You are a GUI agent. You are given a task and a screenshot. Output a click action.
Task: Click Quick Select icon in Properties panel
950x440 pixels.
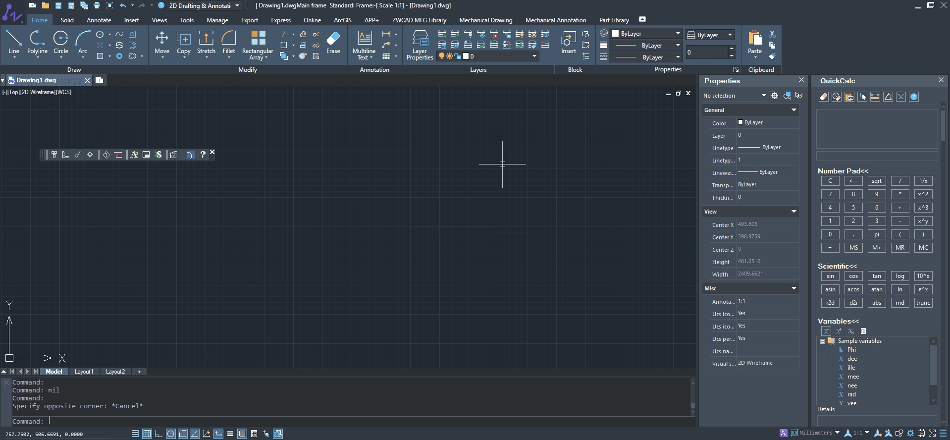[x=799, y=96]
